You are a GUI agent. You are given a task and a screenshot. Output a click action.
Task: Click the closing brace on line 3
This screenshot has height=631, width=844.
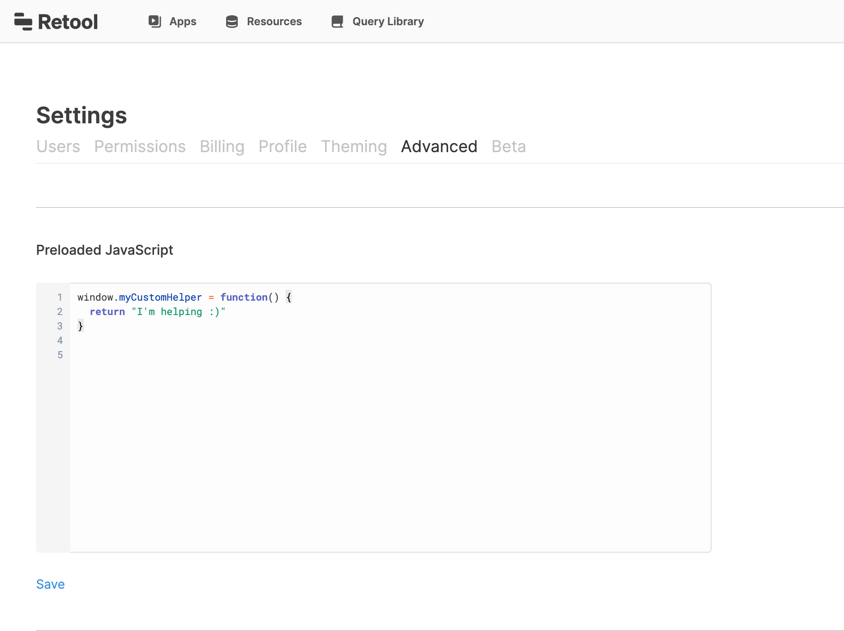click(x=81, y=326)
